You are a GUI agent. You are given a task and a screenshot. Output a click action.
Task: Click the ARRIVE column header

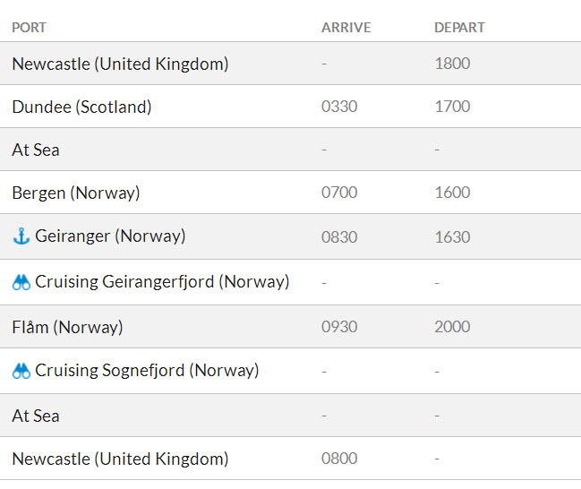click(346, 28)
